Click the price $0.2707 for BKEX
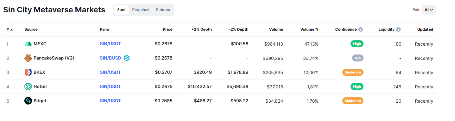The image size is (455, 121). coord(164,72)
